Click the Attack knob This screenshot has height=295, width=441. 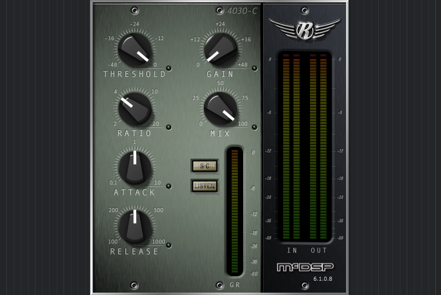[135, 168]
